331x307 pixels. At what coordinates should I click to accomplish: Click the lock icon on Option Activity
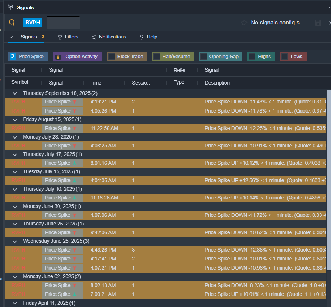click(58, 57)
